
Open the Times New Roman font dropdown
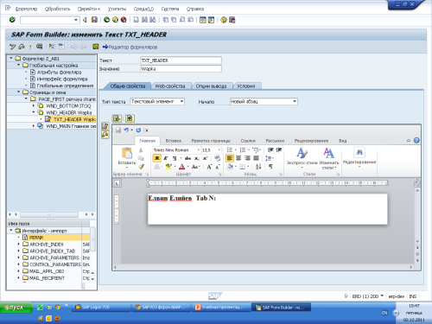(x=199, y=149)
